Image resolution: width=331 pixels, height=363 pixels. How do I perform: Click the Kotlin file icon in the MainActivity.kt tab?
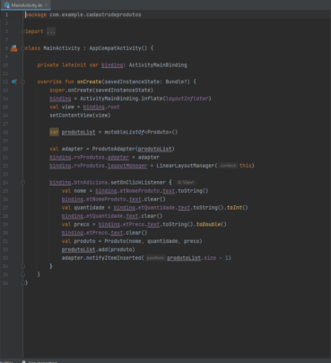point(7,5)
